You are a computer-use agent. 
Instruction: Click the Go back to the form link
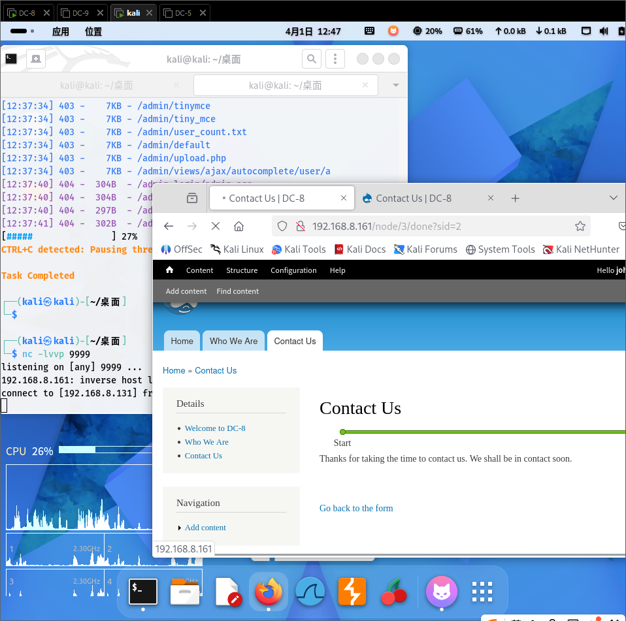click(356, 508)
